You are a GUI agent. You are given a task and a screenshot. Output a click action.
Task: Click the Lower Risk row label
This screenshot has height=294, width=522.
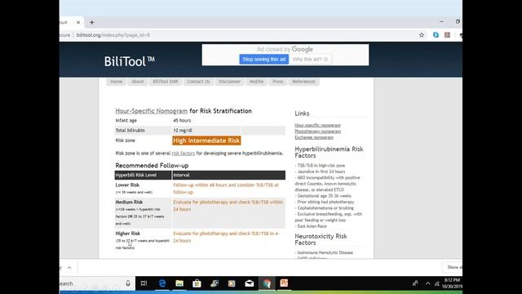click(x=127, y=185)
